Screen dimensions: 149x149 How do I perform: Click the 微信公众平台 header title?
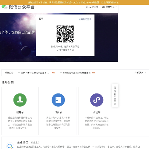point(21,7)
